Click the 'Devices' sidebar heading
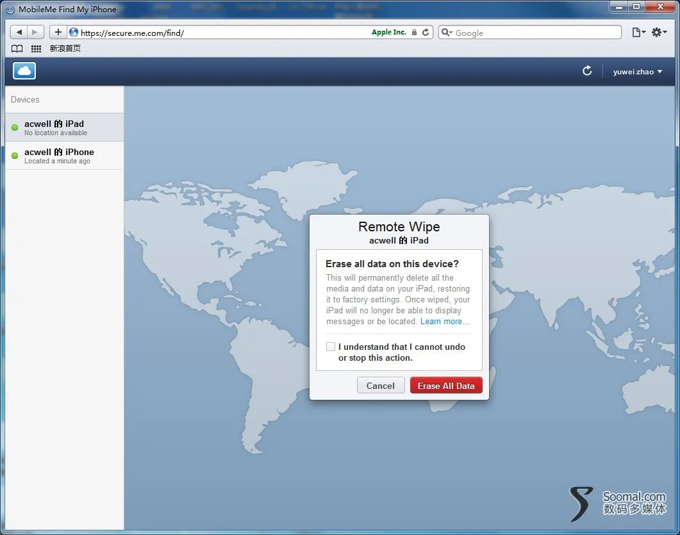Image resolution: width=680 pixels, height=535 pixels. tap(25, 99)
